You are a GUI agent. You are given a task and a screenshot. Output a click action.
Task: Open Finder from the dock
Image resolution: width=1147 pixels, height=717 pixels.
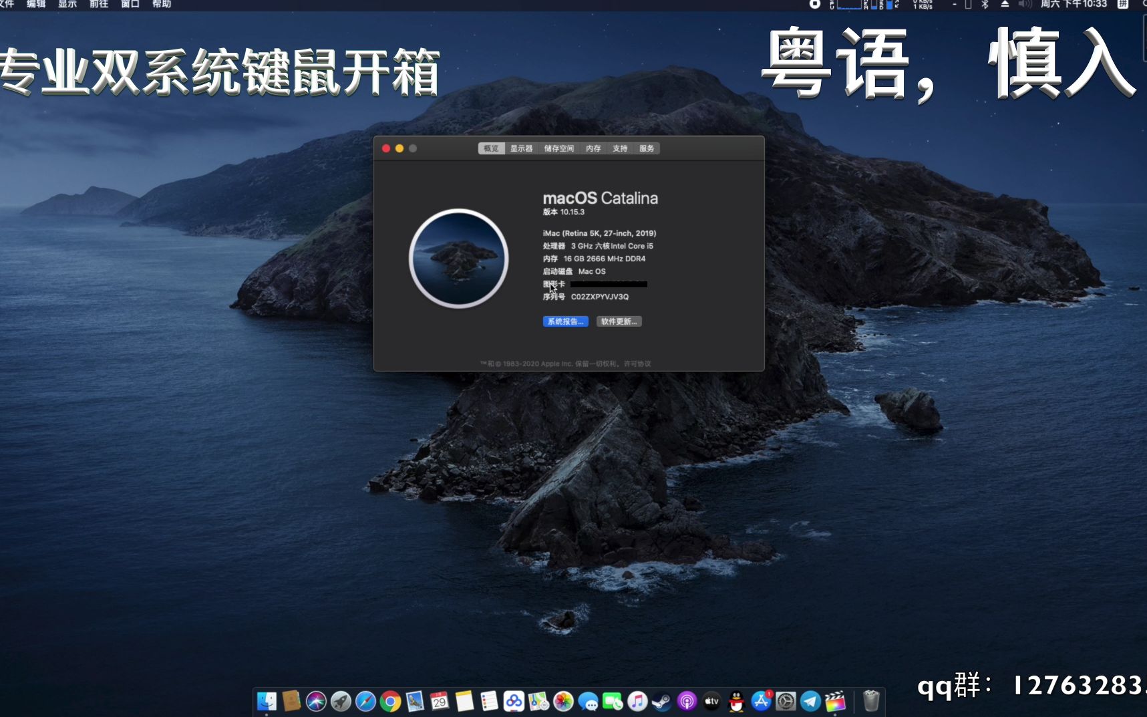(x=267, y=701)
